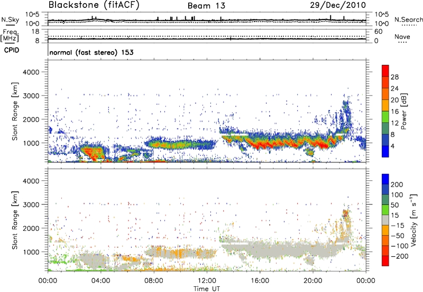
Task: Click the '20:00' time tick label
Action: click(313, 281)
